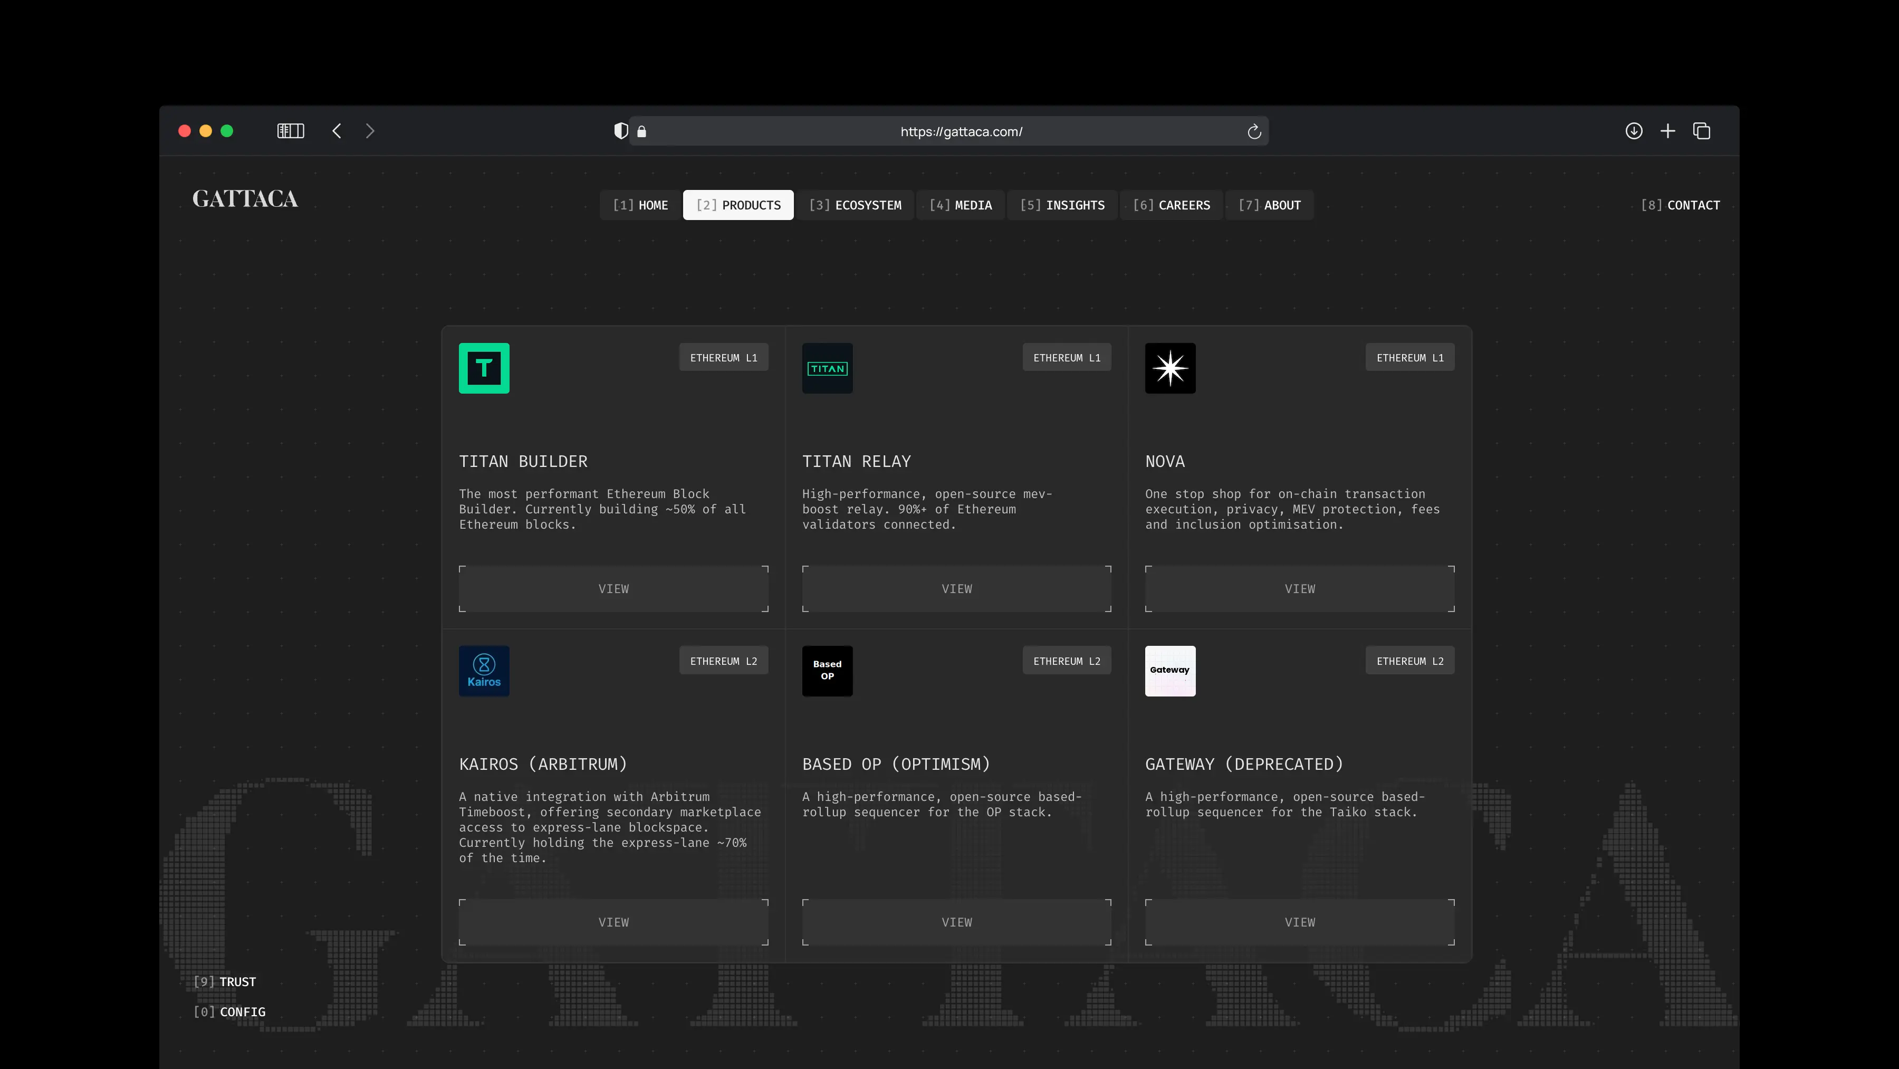This screenshot has height=1069, width=1899.
Task: Show tab overview icon
Action: point(1701,131)
